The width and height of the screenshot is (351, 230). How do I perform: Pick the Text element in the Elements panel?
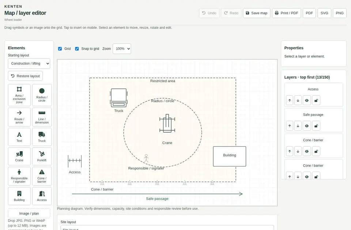(x=19, y=137)
